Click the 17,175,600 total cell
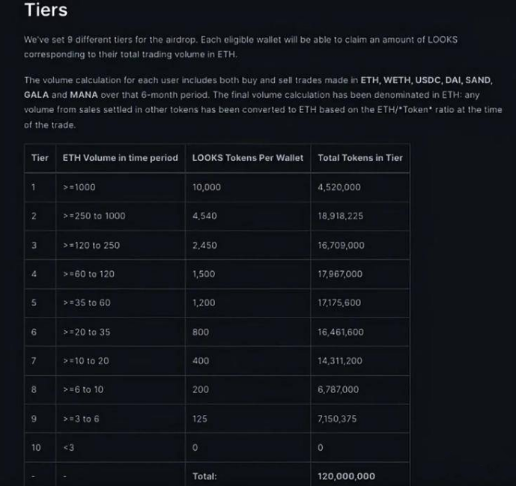This screenshot has height=486, width=516. click(x=360, y=303)
